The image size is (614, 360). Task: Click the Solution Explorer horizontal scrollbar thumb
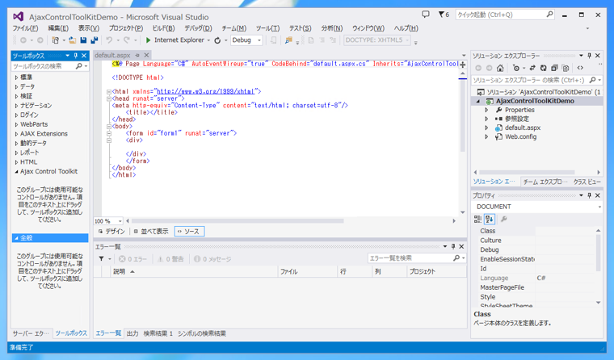527,172
